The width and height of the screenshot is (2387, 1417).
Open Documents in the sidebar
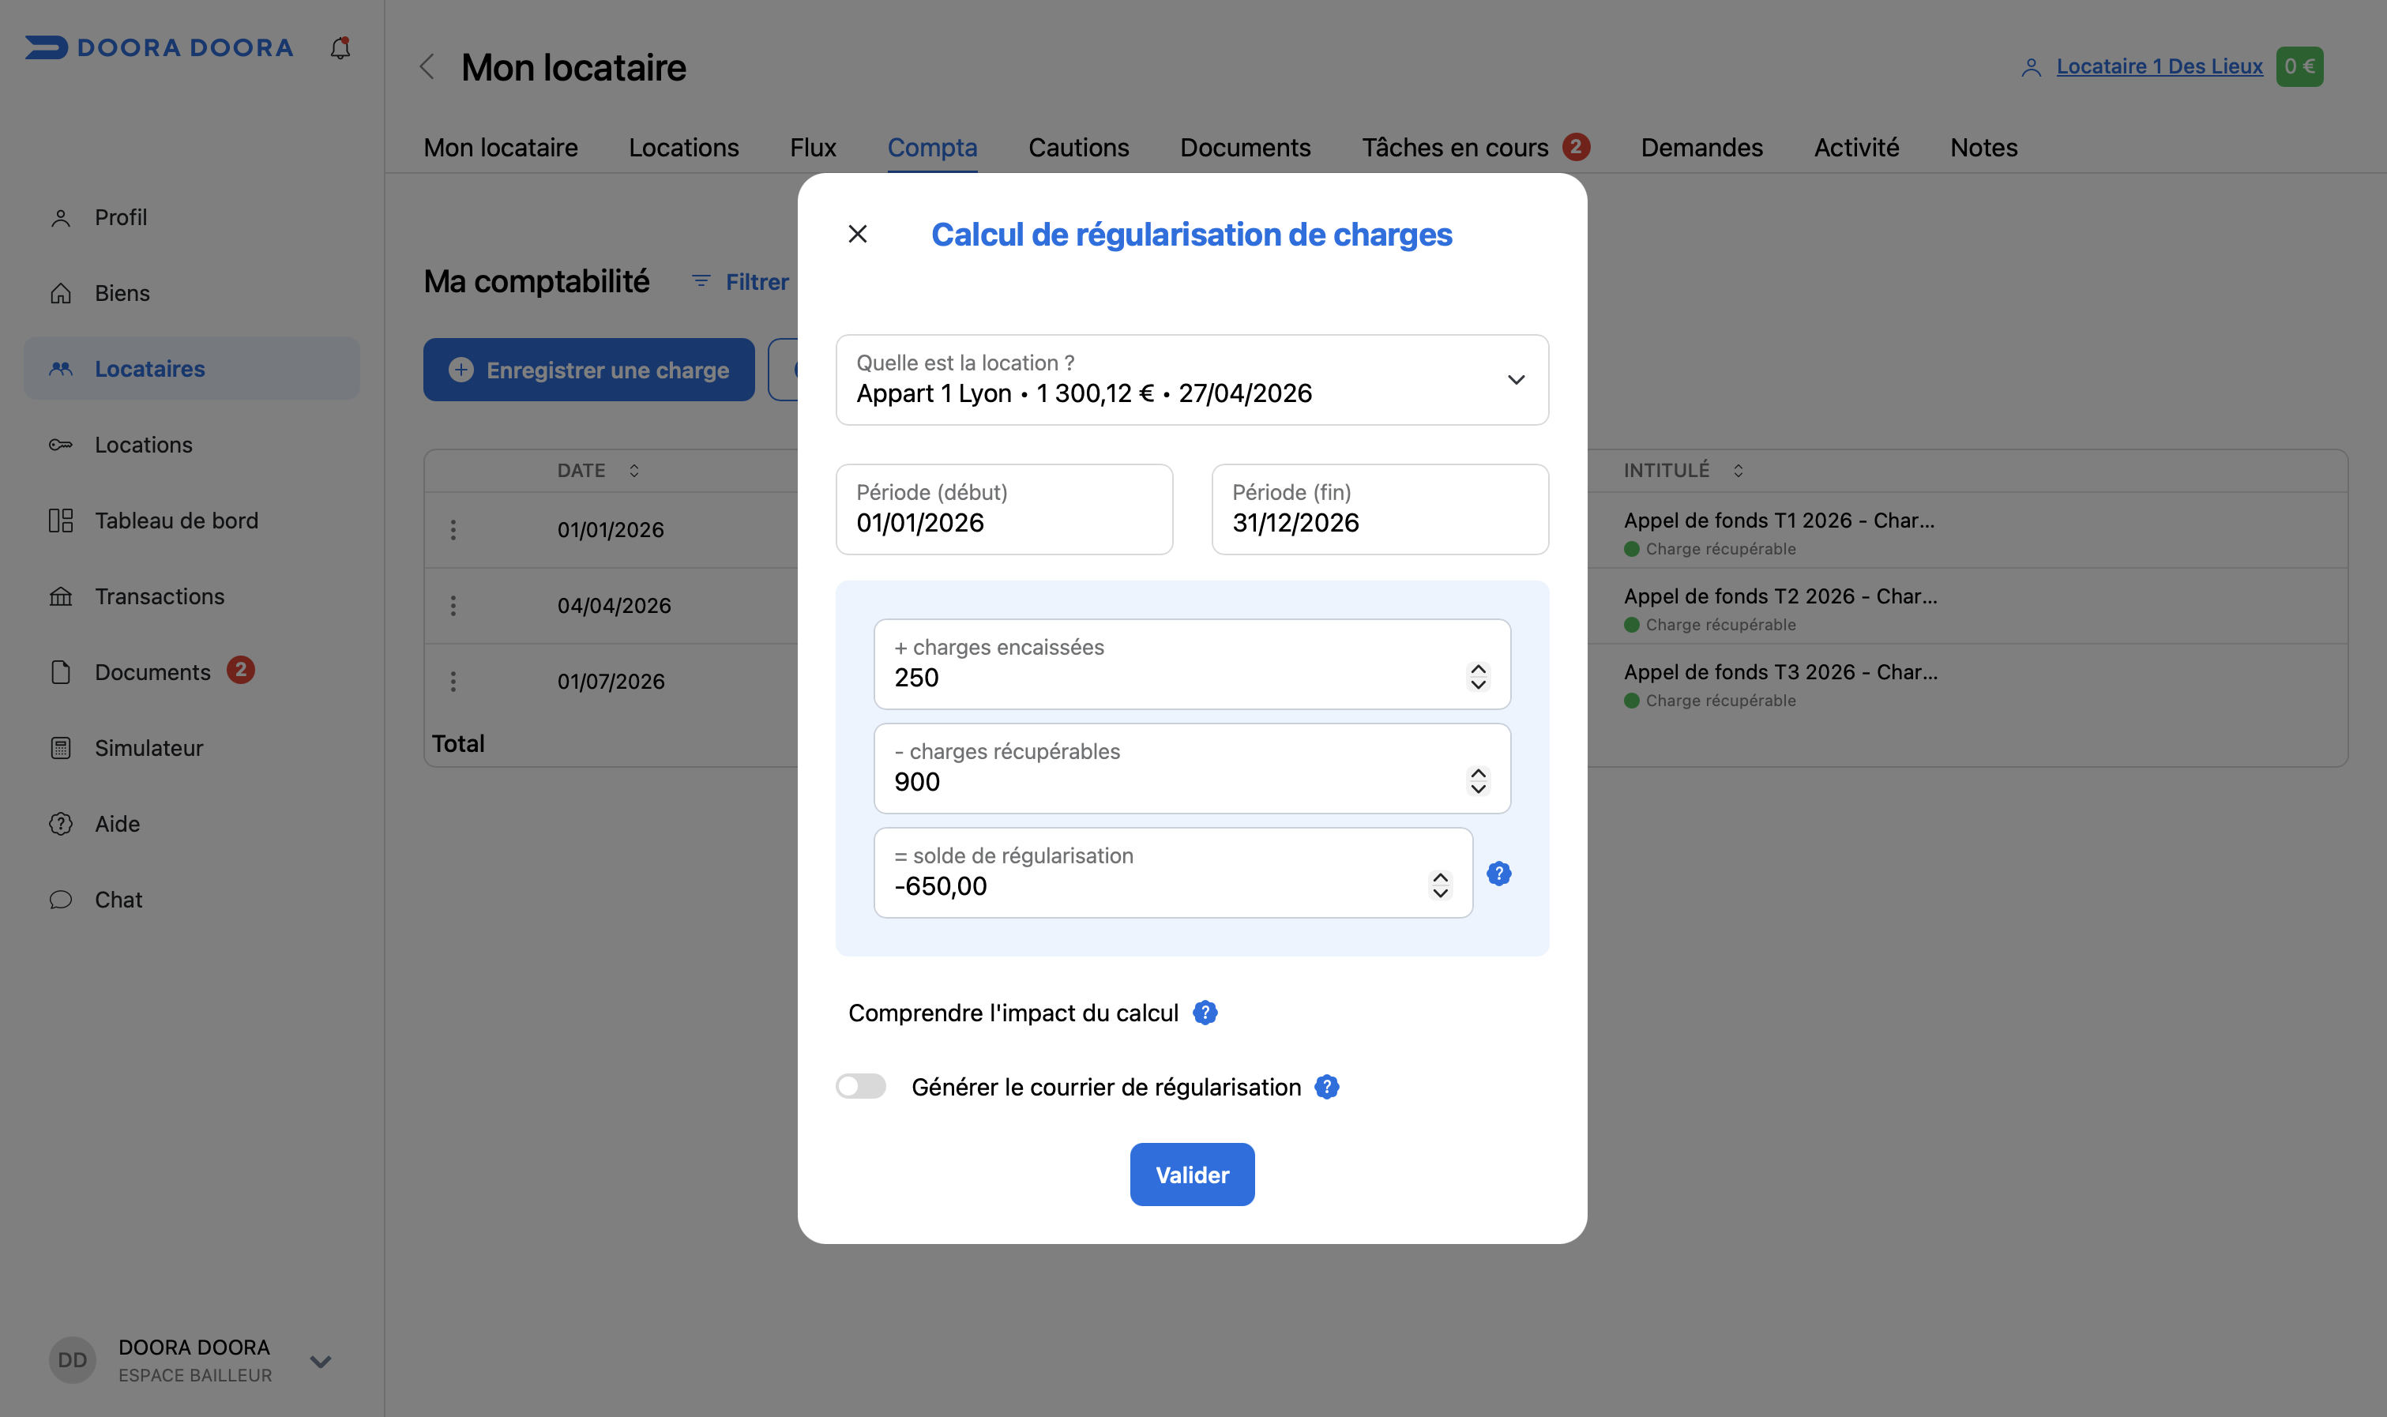click(192, 672)
